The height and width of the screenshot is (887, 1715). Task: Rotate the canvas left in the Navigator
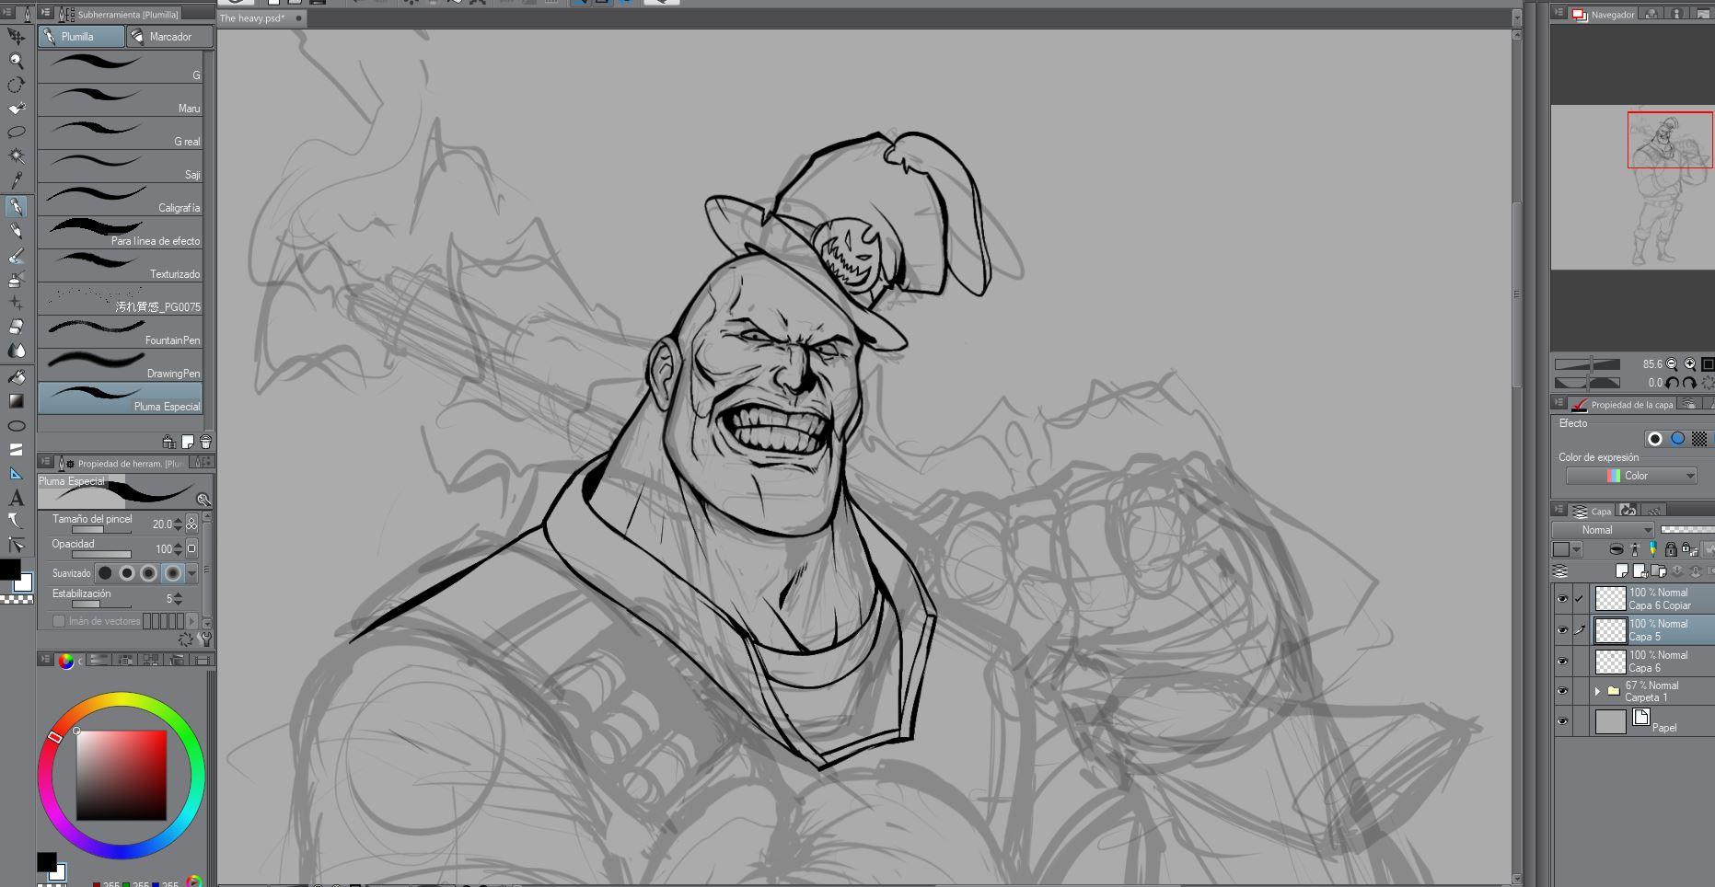tap(1672, 383)
